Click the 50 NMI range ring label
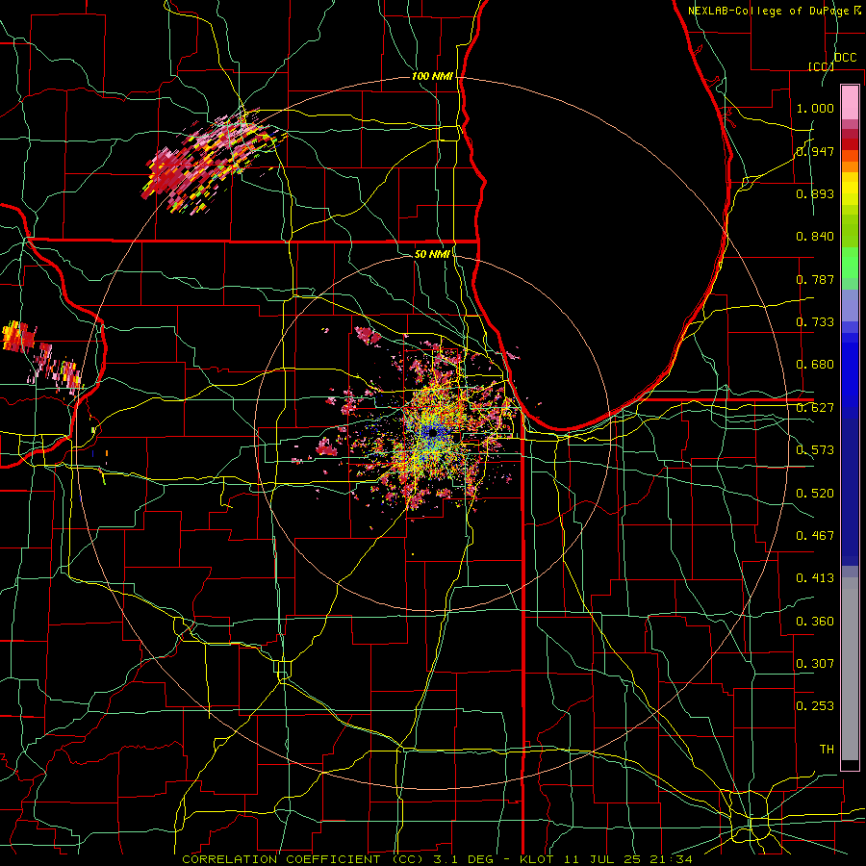This screenshot has width=866, height=866. coord(432,254)
